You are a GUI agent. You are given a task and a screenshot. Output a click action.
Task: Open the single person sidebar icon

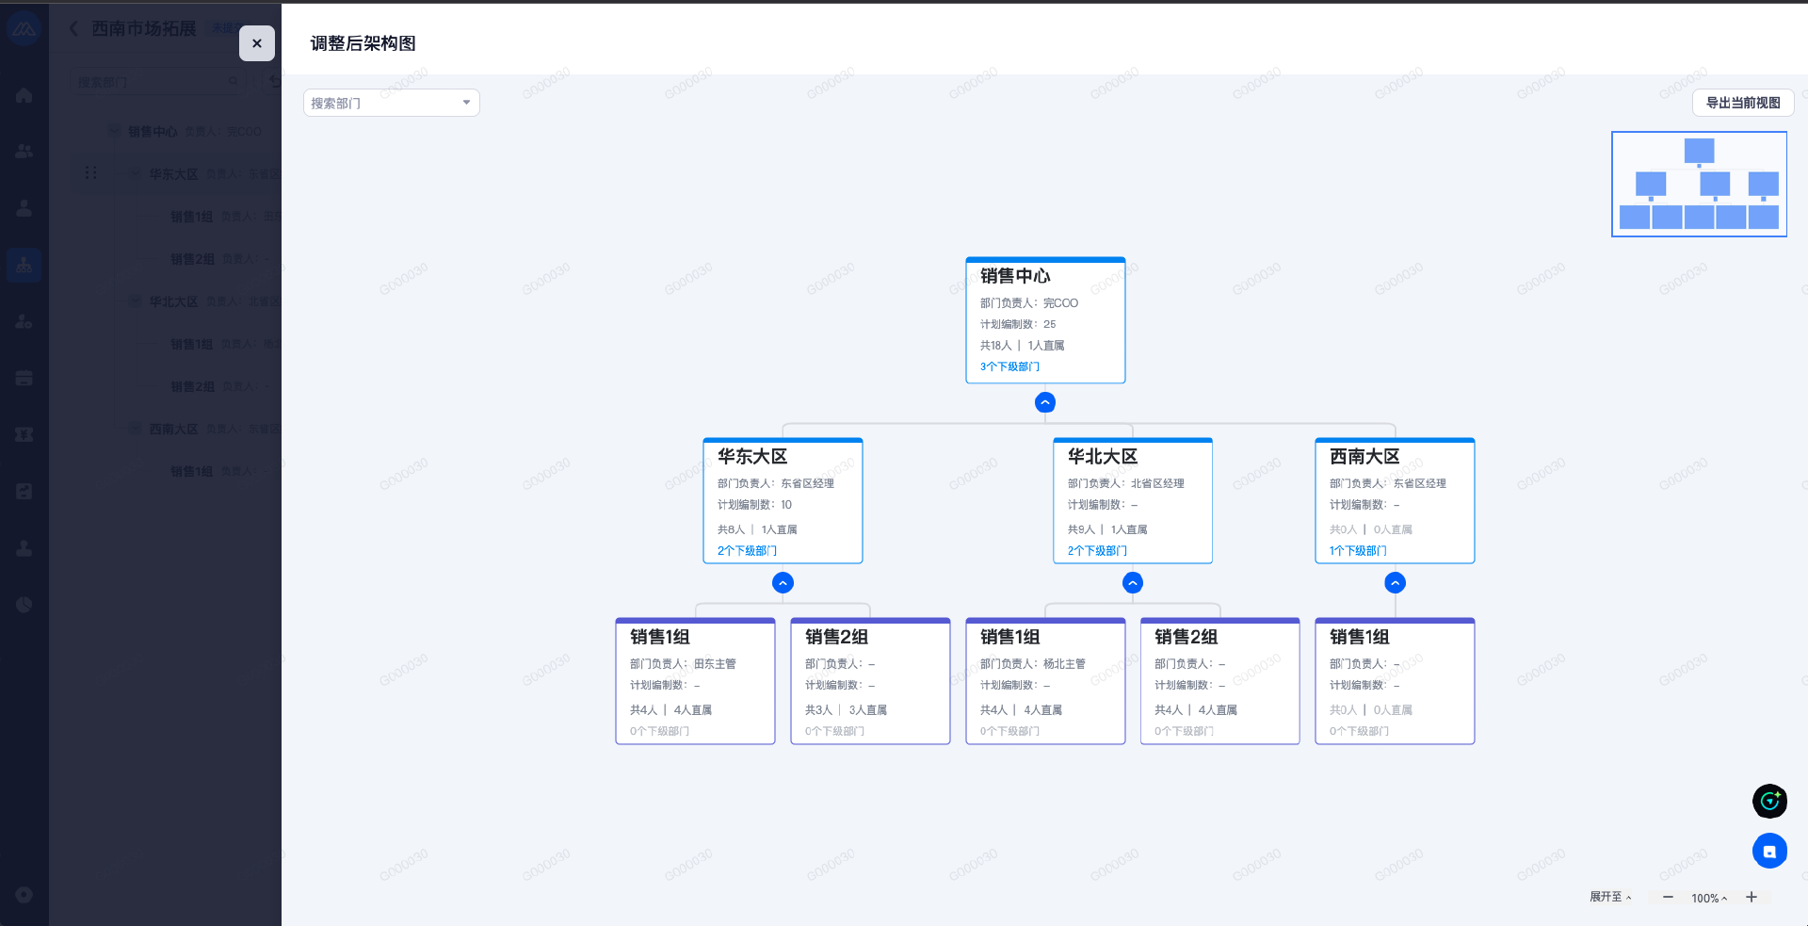point(24,208)
